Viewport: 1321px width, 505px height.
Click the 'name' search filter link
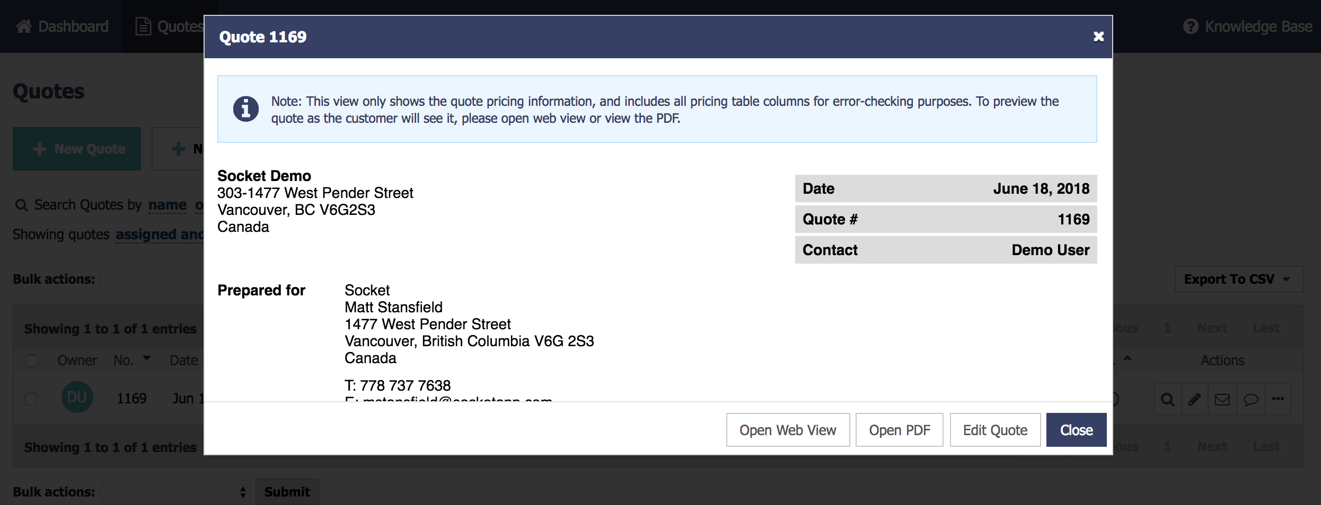click(x=168, y=205)
